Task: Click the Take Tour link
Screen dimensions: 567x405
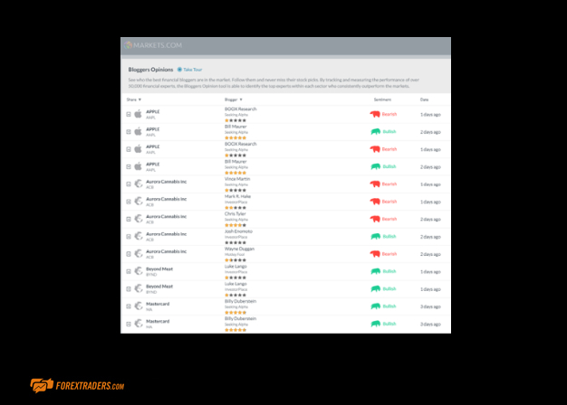Action: point(193,70)
